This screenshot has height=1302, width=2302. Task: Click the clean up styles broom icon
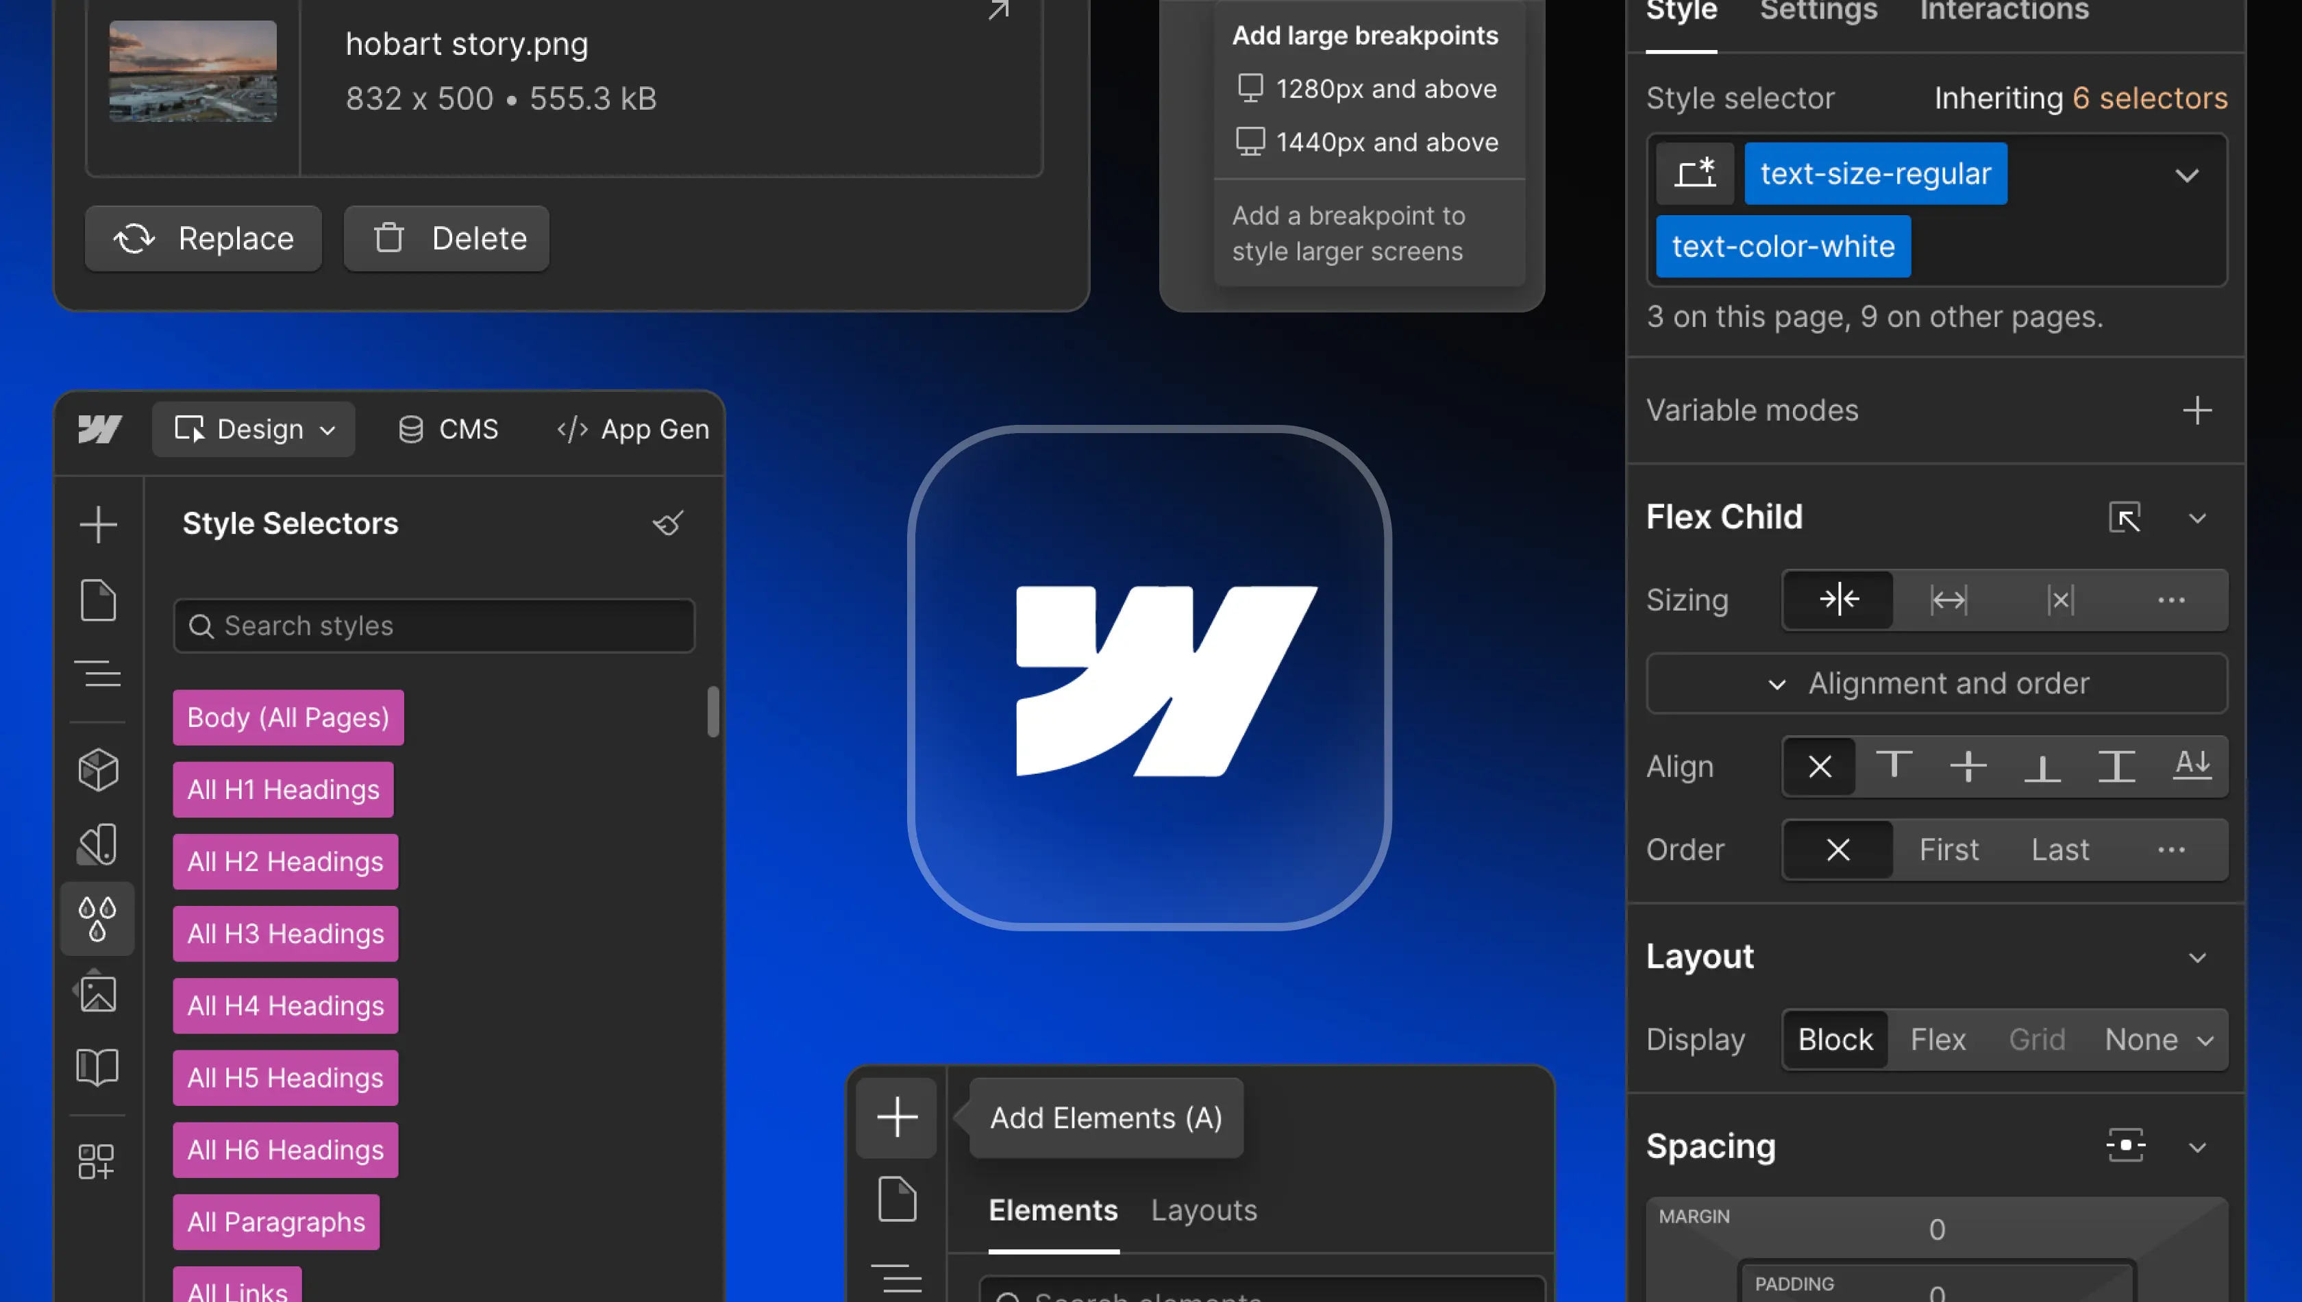click(668, 522)
